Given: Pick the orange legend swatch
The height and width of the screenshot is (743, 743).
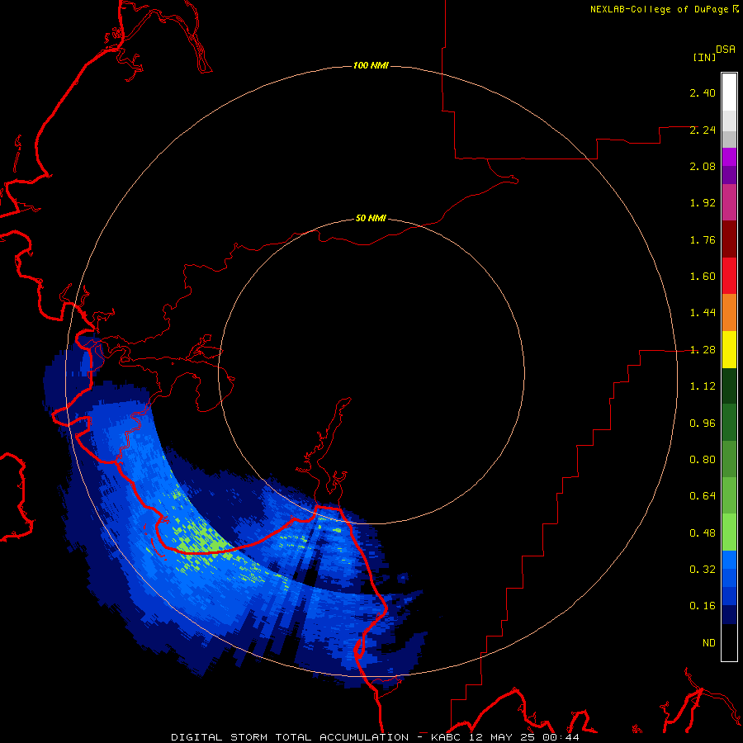Looking at the screenshot, I should point(729,313).
